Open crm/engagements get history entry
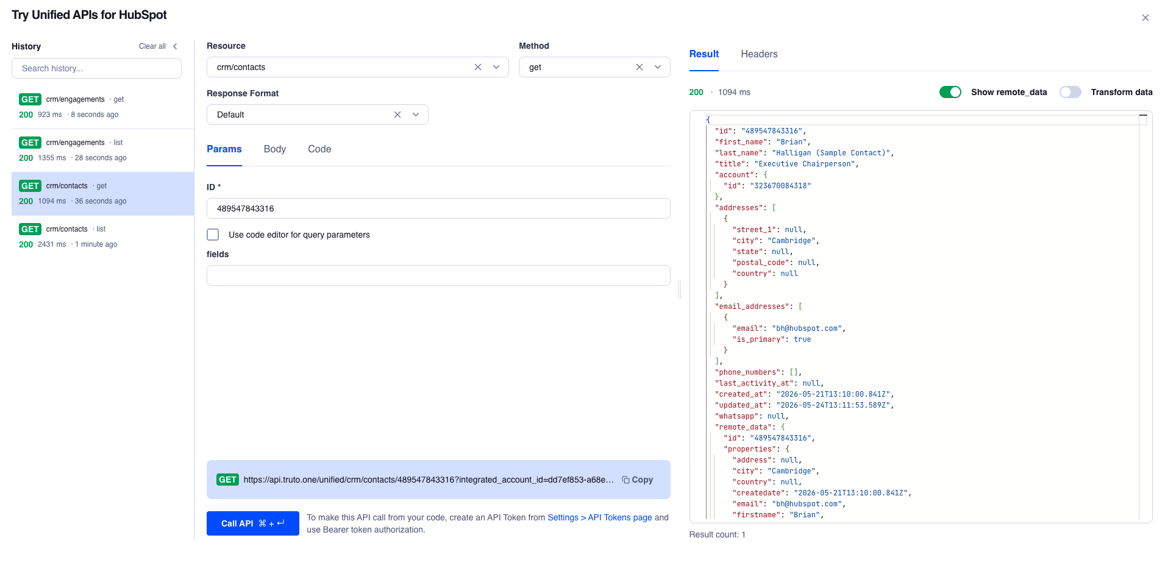 point(102,107)
